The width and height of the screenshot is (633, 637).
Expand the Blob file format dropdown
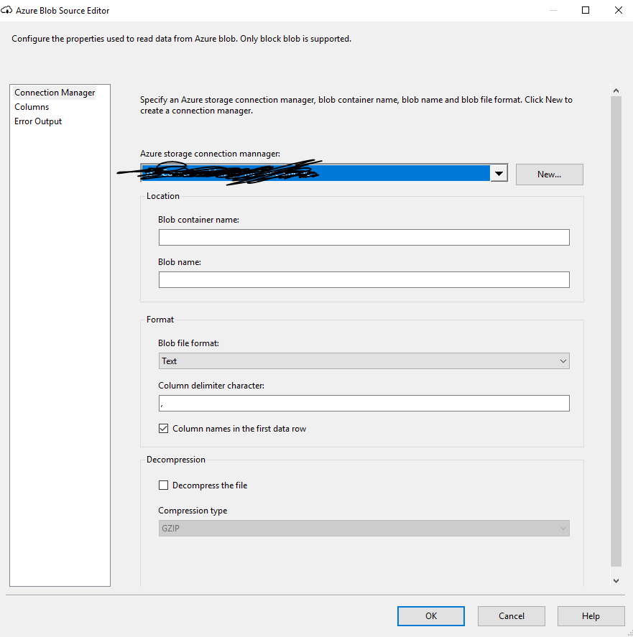coord(364,361)
